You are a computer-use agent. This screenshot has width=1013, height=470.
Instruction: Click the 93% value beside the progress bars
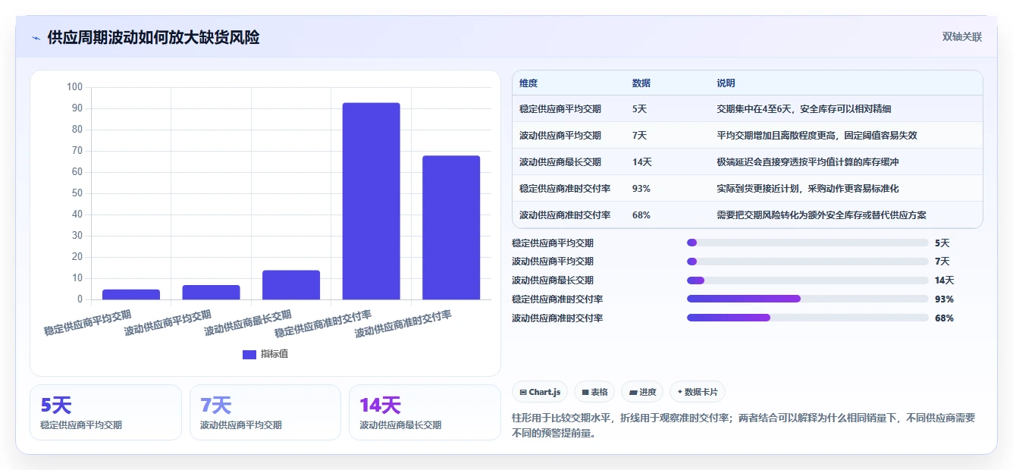point(944,299)
